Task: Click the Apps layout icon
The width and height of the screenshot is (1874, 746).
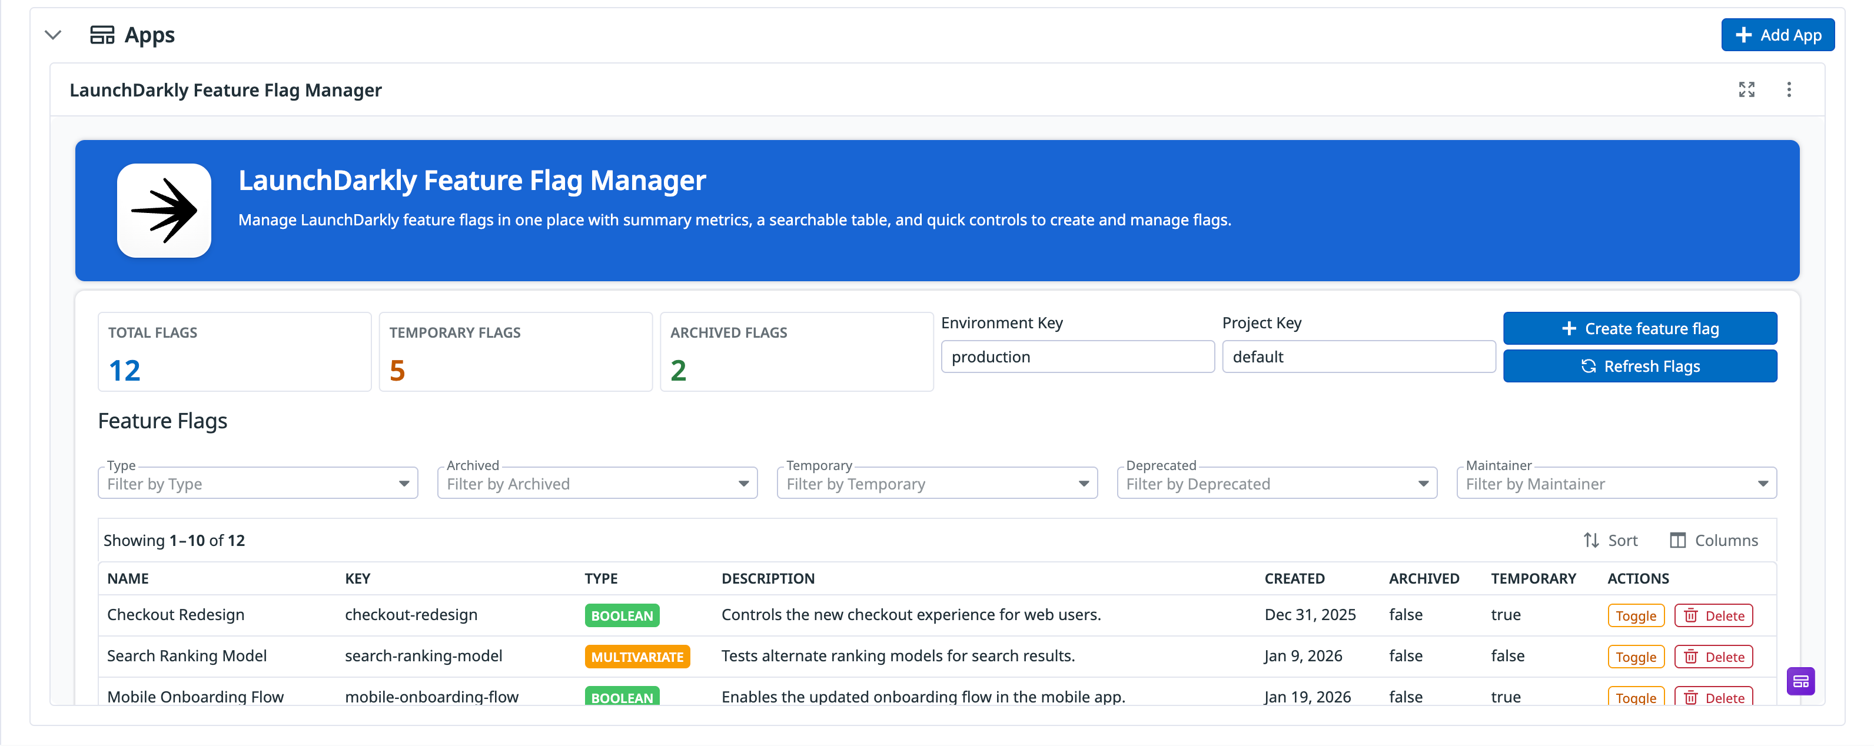Action: pyautogui.click(x=102, y=35)
